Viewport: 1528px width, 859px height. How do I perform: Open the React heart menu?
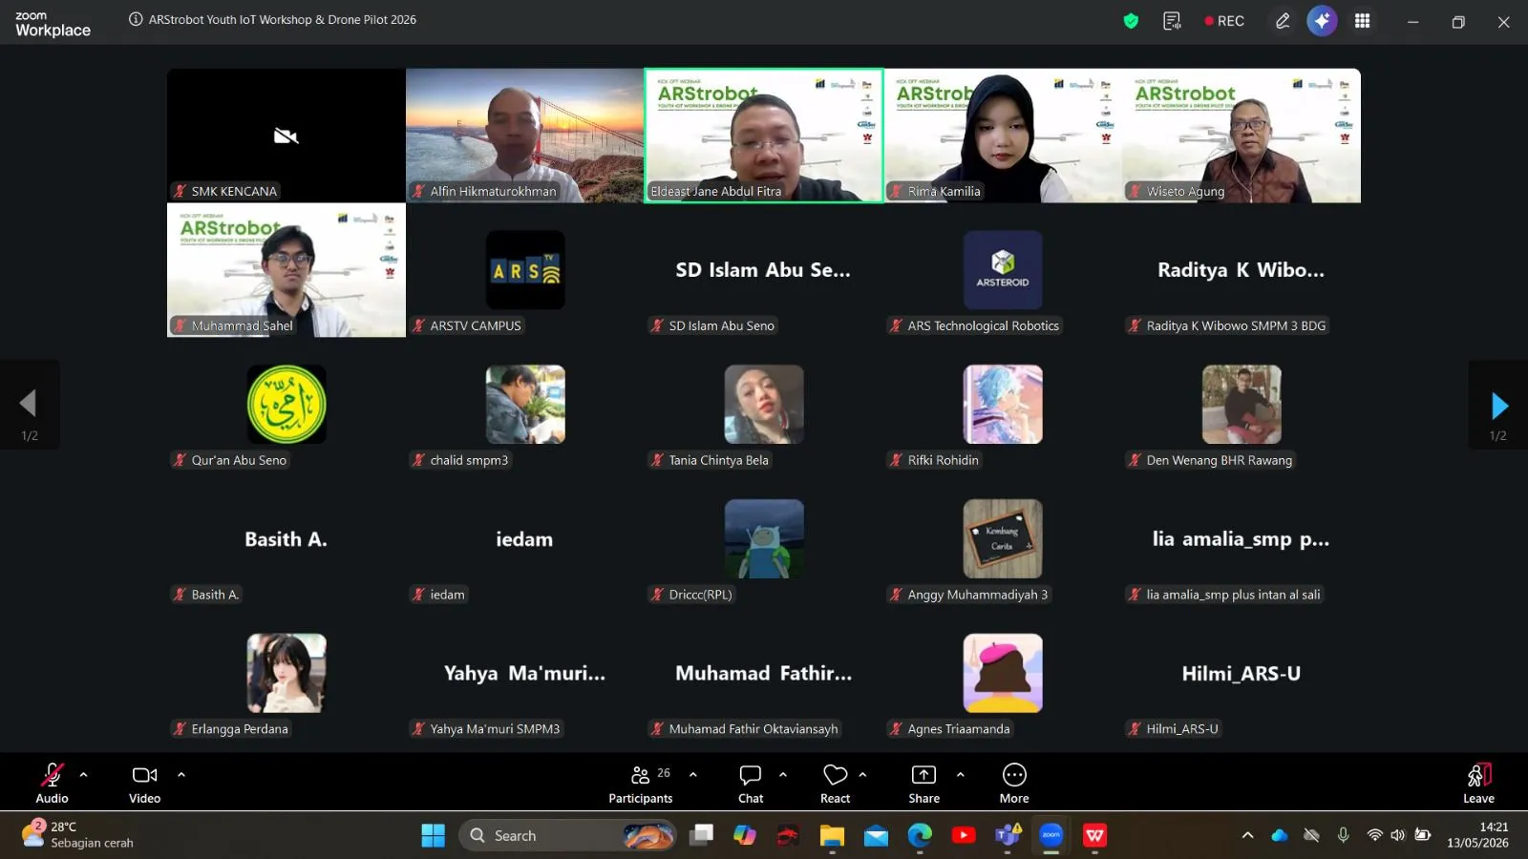coord(835,783)
